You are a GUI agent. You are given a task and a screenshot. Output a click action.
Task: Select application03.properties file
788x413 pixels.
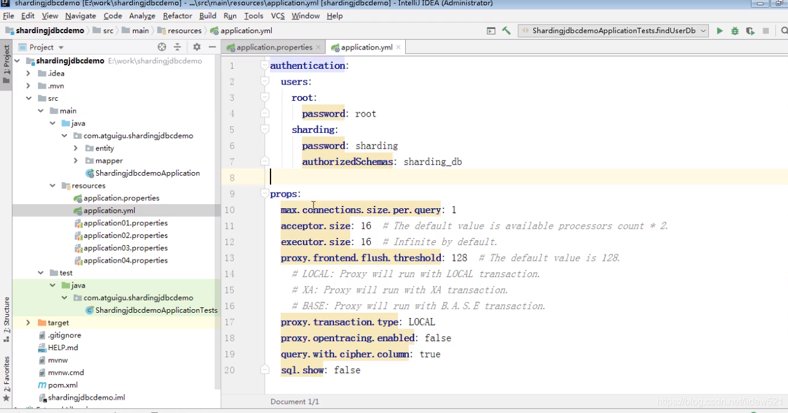coord(126,248)
